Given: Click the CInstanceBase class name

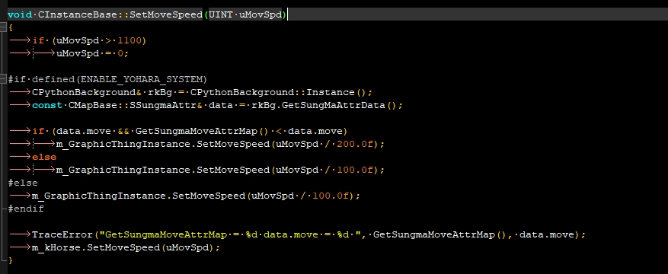Looking at the screenshot, I should click(78, 14).
